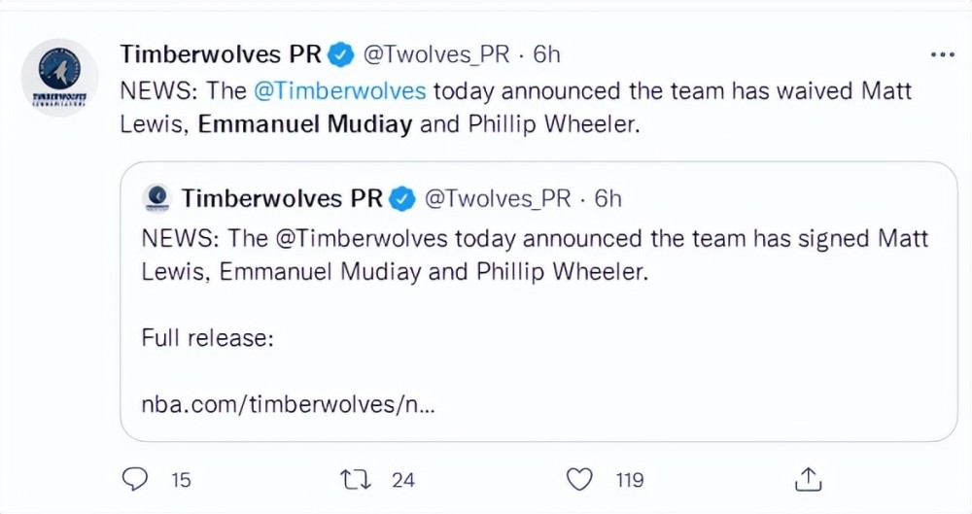Click the reply speech bubble icon

(134, 479)
